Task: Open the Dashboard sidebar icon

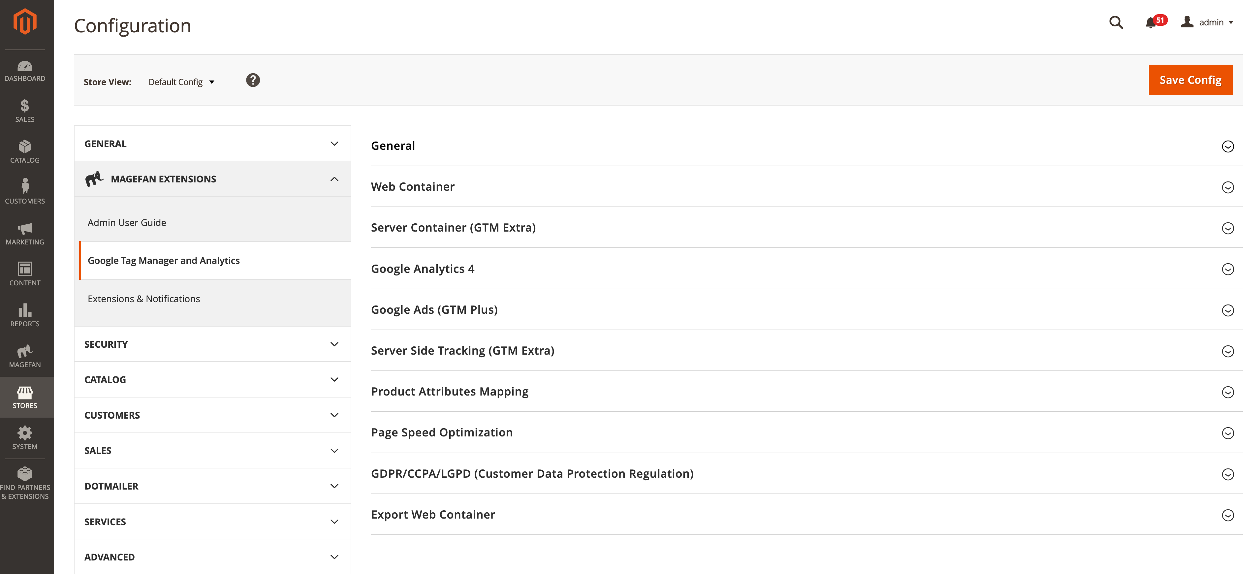Action: point(25,71)
